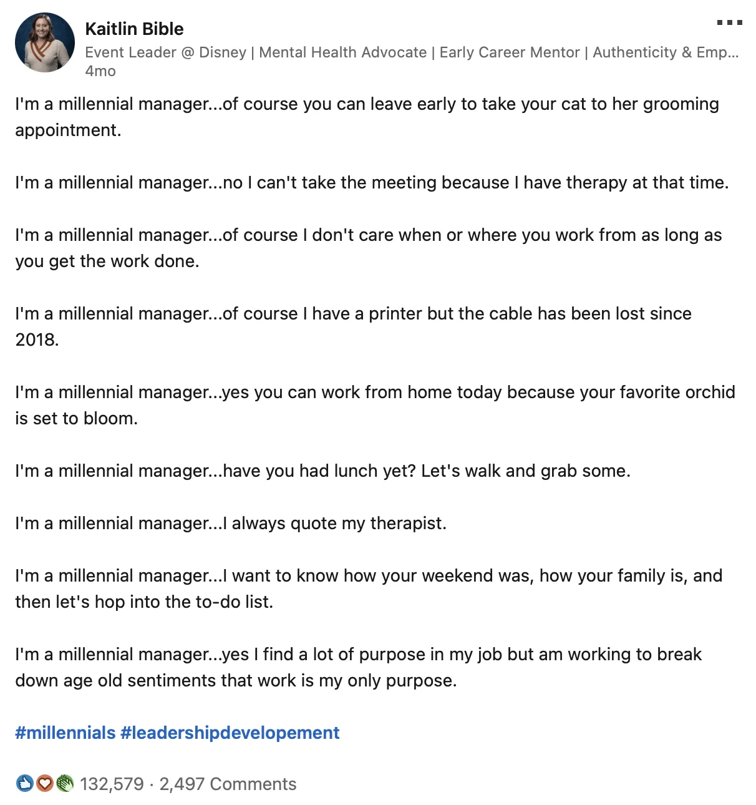Click the line about the cat grooming appointment
Image resolution: width=756 pixels, height=805 pixels.
(x=367, y=117)
